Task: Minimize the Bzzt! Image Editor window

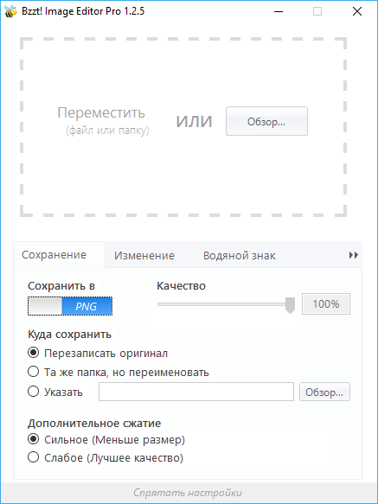Action: point(279,11)
